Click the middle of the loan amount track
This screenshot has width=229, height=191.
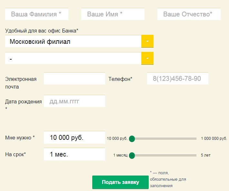coord(164,139)
